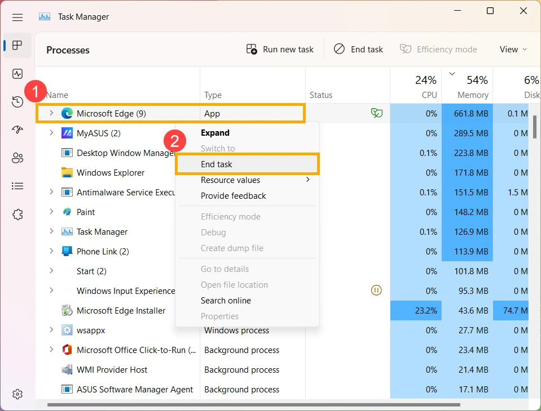Expand the Task Manager process row

tap(51, 231)
